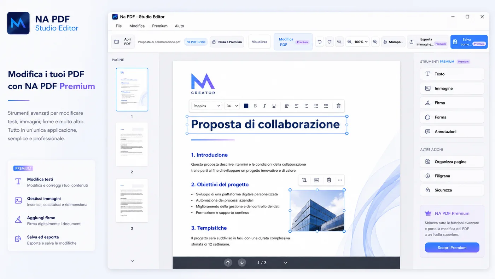Screen dimensions: 495x279
Task: Click the down chevron below page thumbnails
Action: point(132,261)
